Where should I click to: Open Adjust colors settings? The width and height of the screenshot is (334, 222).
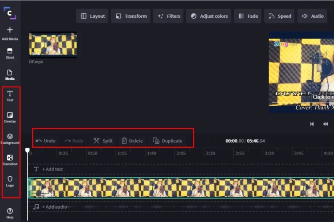coord(209,16)
